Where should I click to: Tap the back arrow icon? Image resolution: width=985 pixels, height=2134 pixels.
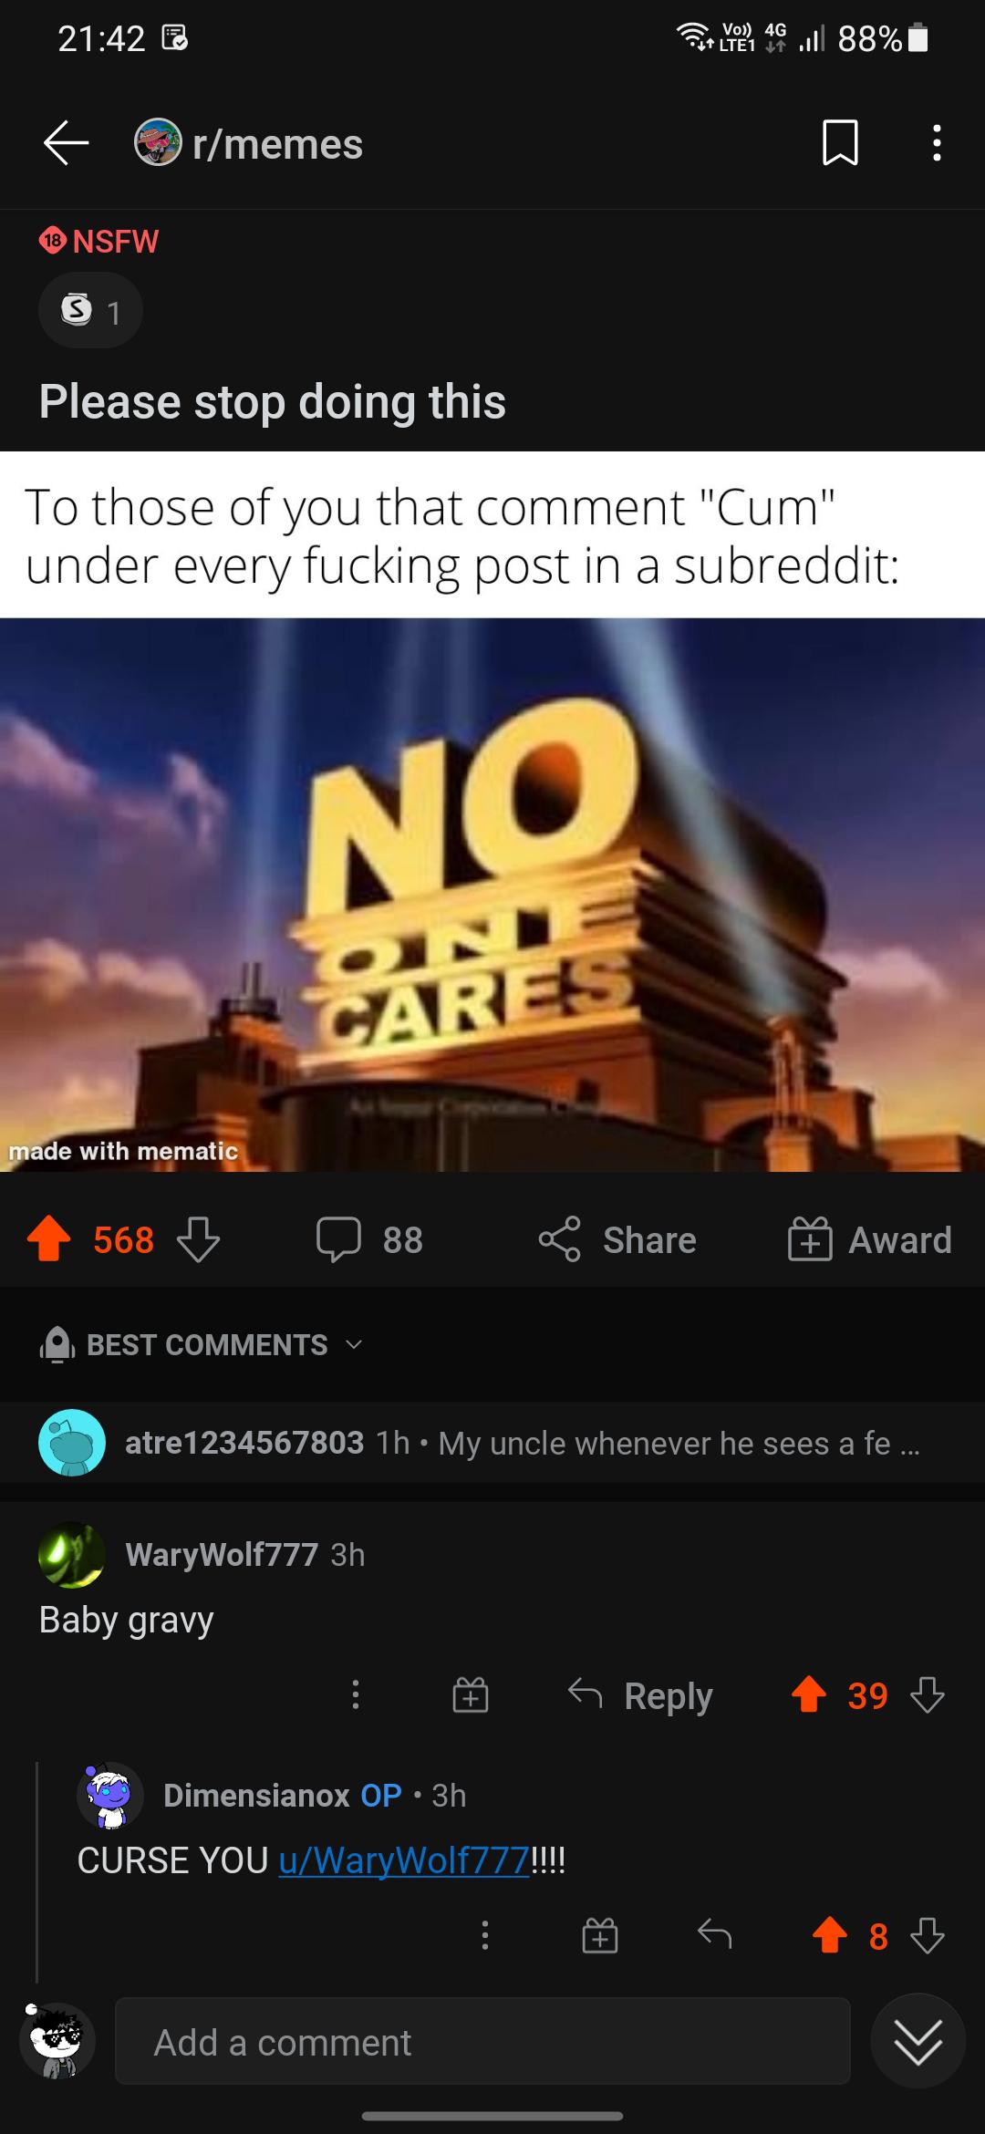[x=66, y=144]
